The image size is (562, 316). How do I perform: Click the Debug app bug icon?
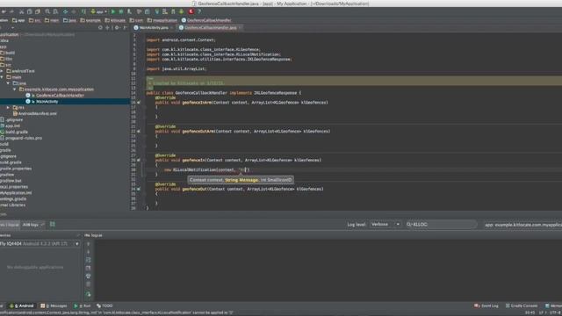[x=121, y=11]
